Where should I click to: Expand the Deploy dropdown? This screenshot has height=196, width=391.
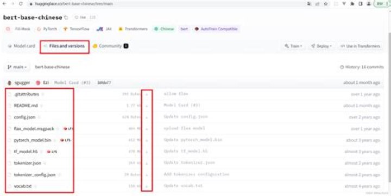pyautogui.click(x=321, y=46)
